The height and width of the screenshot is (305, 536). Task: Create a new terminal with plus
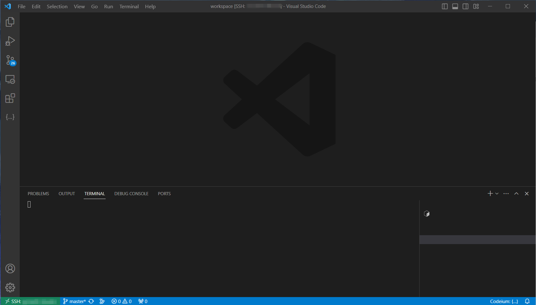tap(490, 194)
